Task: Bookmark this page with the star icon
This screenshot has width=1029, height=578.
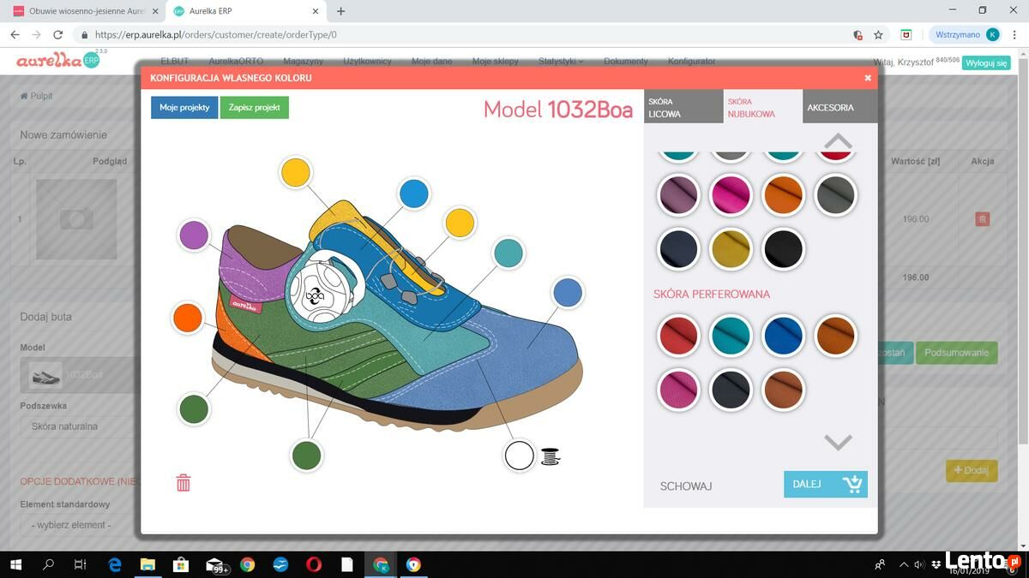Action: 878,35
